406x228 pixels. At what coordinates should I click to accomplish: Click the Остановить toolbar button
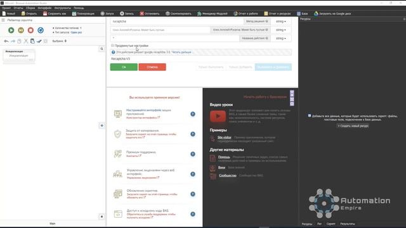click(150, 13)
